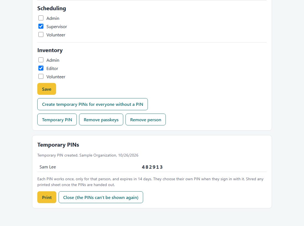This screenshot has width=304, height=226.
Task: Print the temporary PINs sheet
Action: pos(47,197)
